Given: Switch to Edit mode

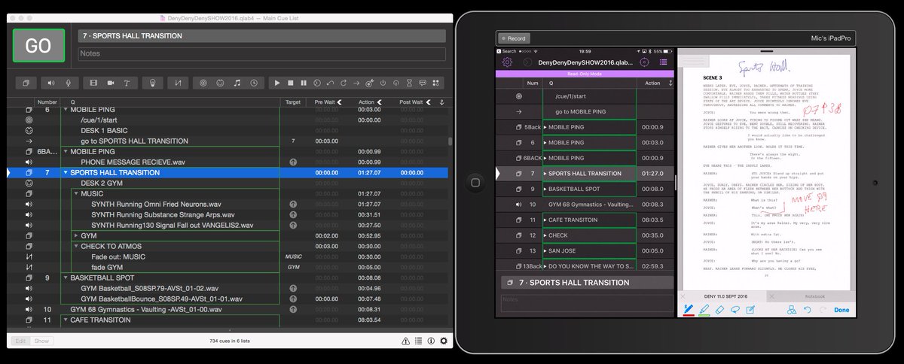Looking at the screenshot, I should pyautogui.click(x=21, y=341).
